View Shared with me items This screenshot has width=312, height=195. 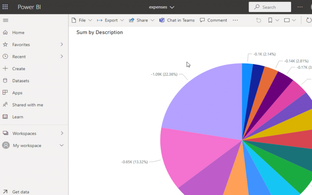click(x=27, y=105)
